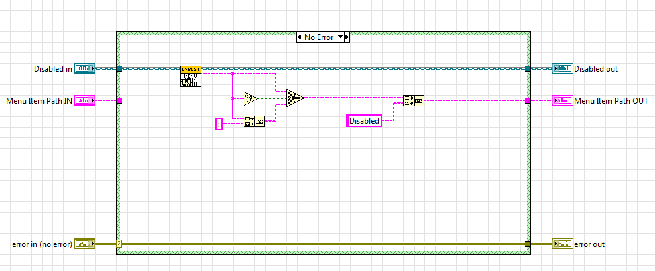This screenshot has width=655, height=271.
Task: Go to previous case with left arrow
Action: (x=300, y=37)
